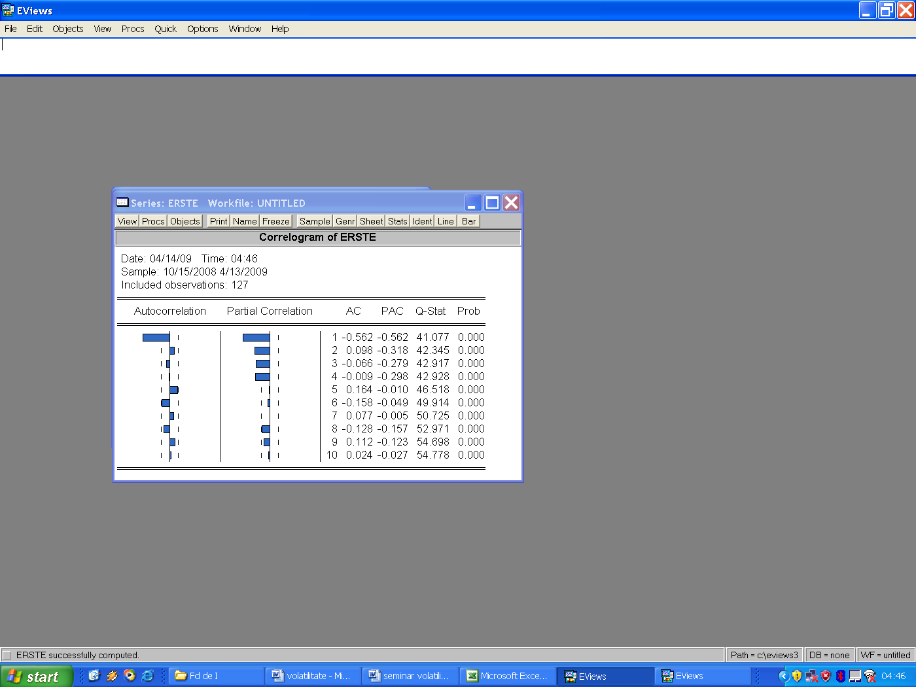Open the Options menu
This screenshot has height=687, width=916.
pyautogui.click(x=202, y=29)
